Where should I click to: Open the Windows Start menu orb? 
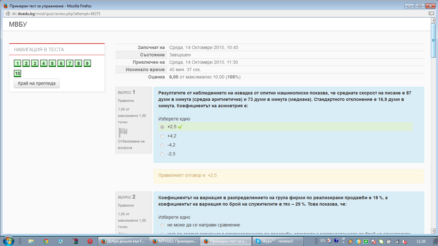click(8, 241)
